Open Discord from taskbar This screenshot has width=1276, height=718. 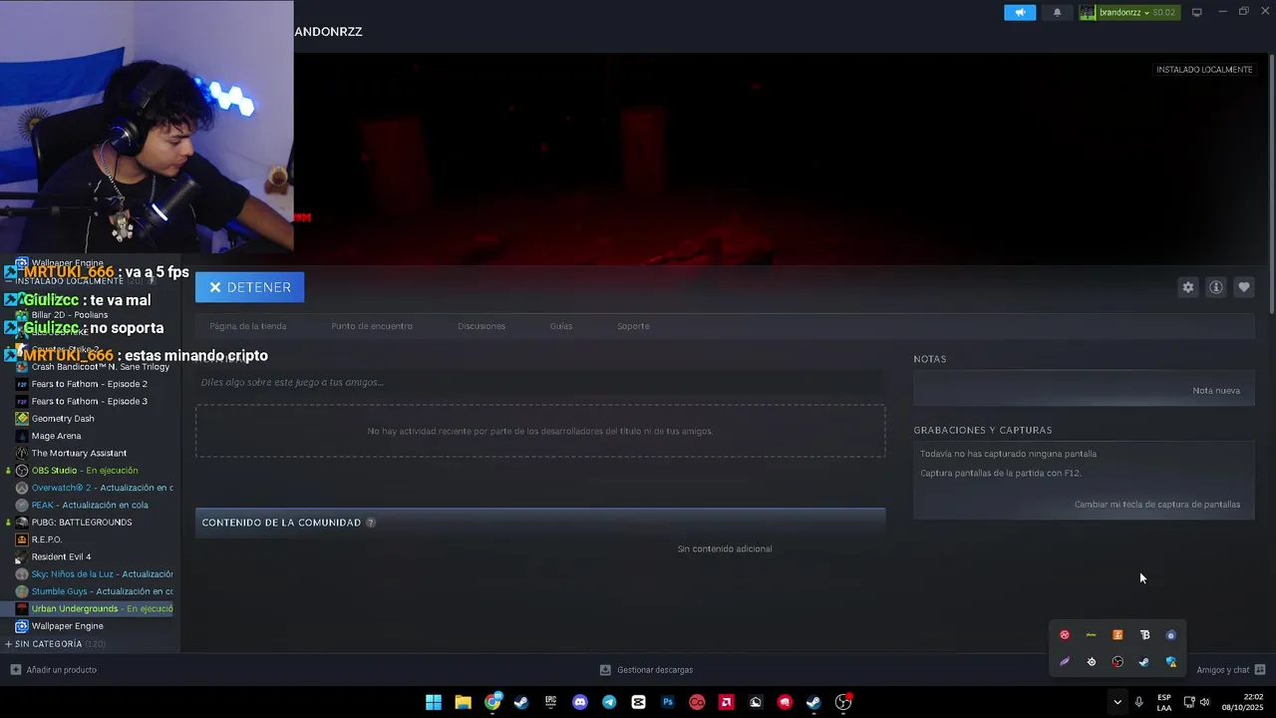pyautogui.click(x=580, y=702)
